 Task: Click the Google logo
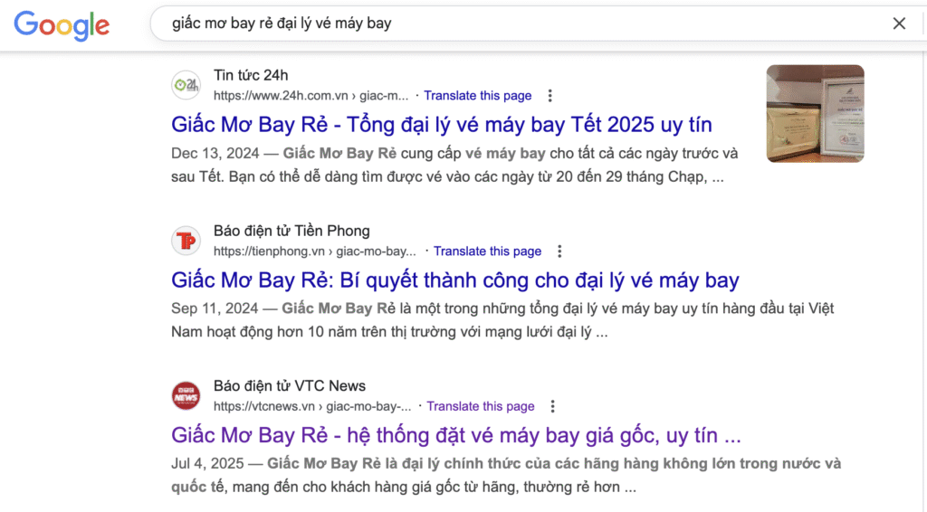(62, 25)
